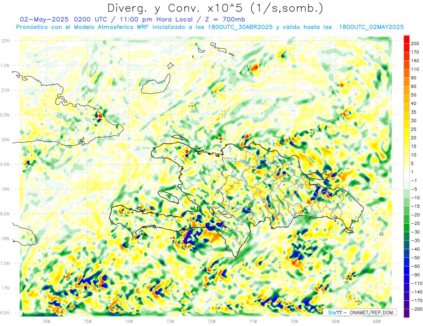Screen dimensions: 423x326
Task: Click the '11:00 pm Hora Local' text
Action: tap(155, 19)
